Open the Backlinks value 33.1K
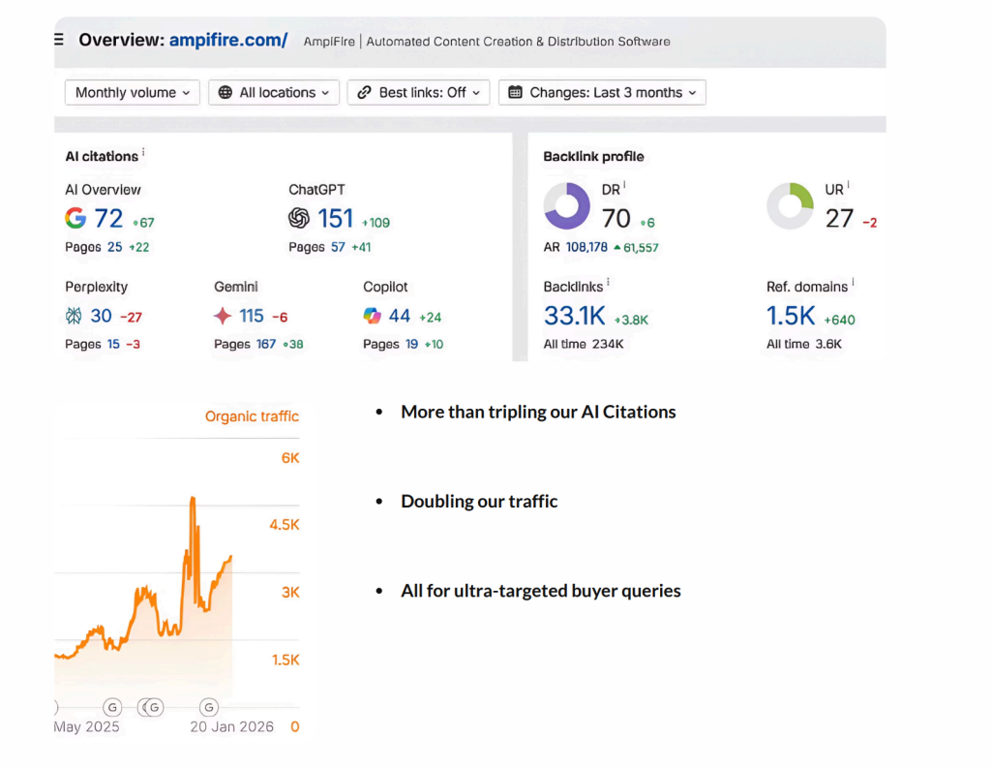This screenshot has height=769, width=991. [x=575, y=316]
